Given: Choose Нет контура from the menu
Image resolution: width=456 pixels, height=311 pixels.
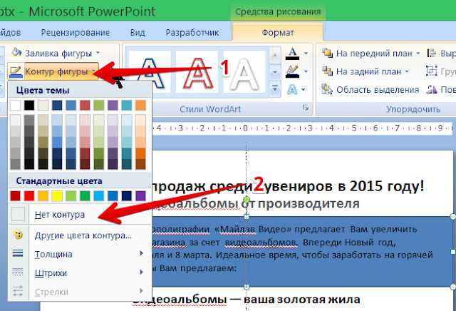Looking at the screenshot, I should click(x=80, y=215).
